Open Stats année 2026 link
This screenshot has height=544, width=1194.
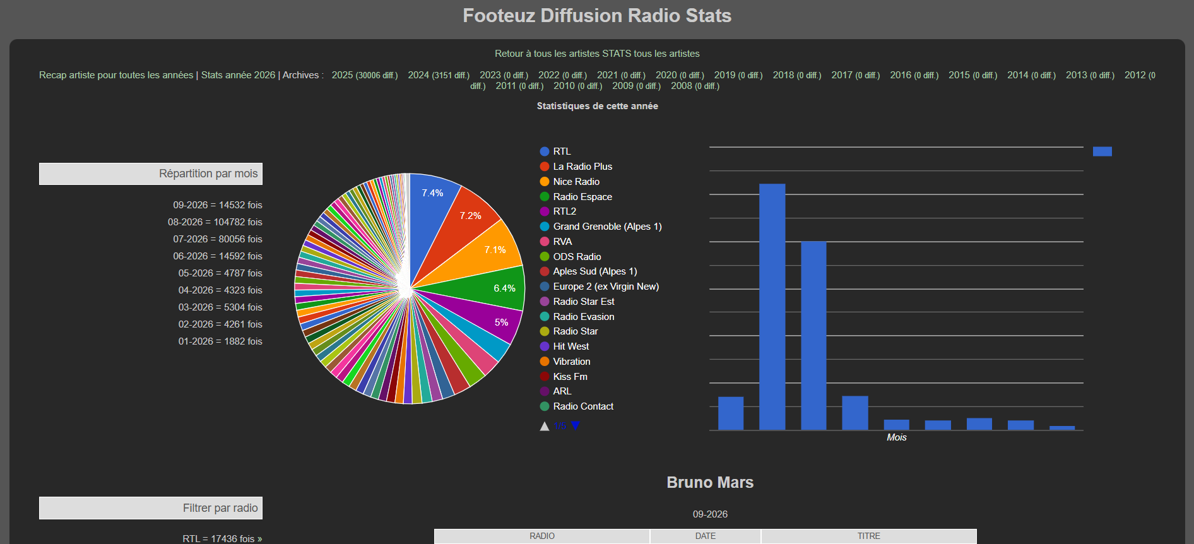tap(238, 75)
